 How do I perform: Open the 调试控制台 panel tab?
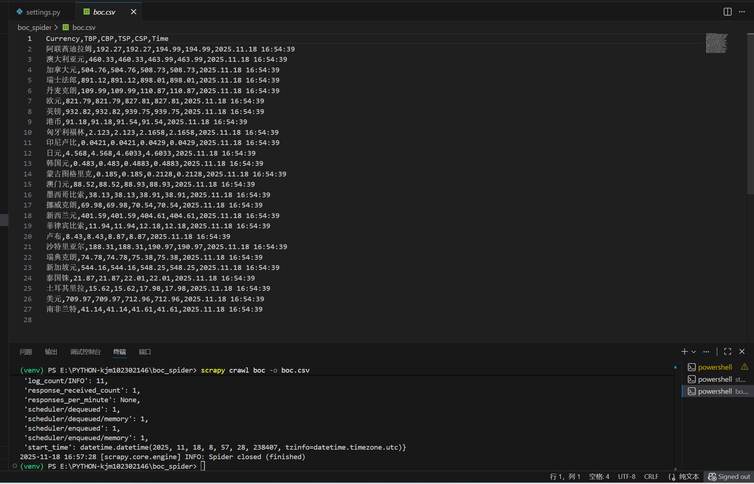(x=85, y=352)
